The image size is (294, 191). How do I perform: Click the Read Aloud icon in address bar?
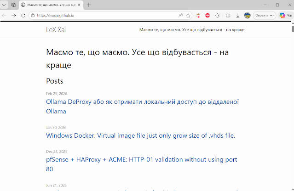click(x=181, y=15)
